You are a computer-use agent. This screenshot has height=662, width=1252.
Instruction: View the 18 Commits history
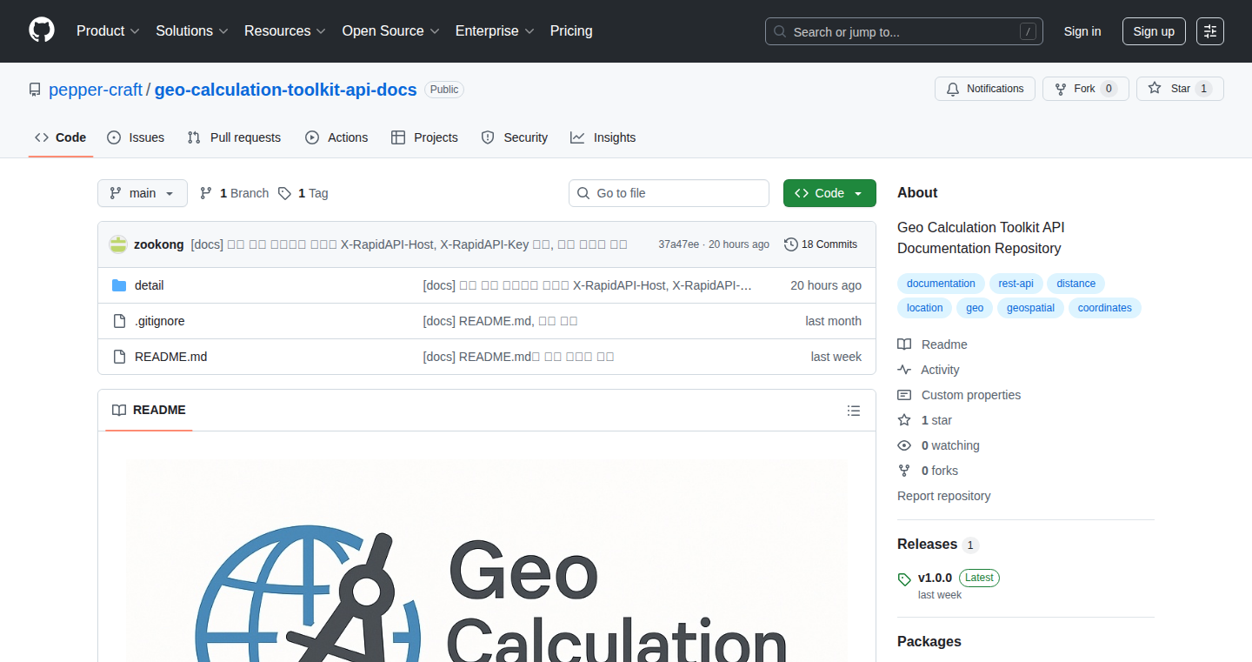click(x=821, y=244)
